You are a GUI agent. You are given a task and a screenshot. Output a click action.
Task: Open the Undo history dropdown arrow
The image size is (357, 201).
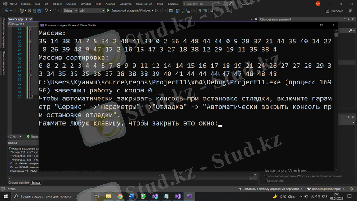[x=50, y=10]
